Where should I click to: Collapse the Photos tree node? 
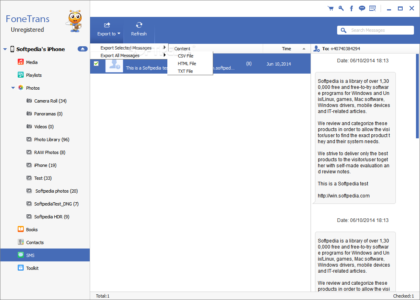(13, 88)
